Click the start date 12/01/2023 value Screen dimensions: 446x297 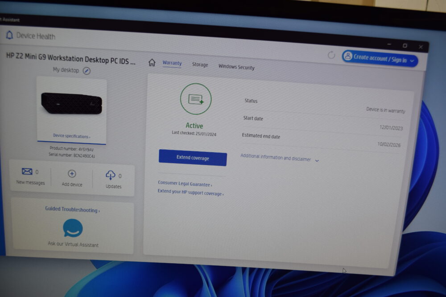[391, 127]
